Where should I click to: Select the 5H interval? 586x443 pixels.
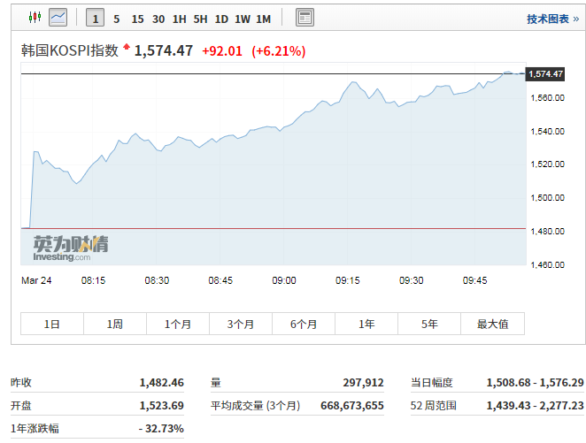(x=201, y=19)
